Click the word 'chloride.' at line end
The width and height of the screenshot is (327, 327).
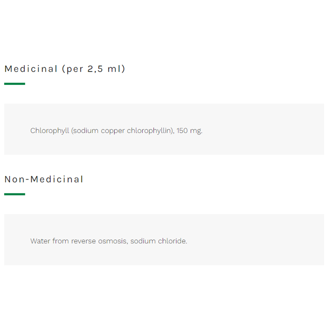pyautogui.click(x=173, y=241)
